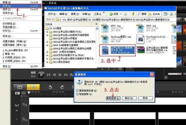
Task: Click the Undo arrow in timeline toolbar
Action: tap(50, 87)
